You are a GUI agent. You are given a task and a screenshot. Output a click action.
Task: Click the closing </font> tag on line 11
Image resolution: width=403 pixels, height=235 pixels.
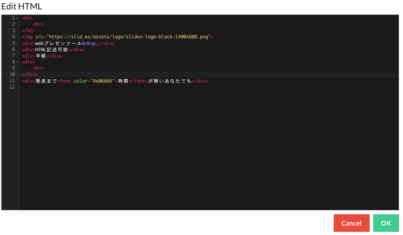click(138, 81)
